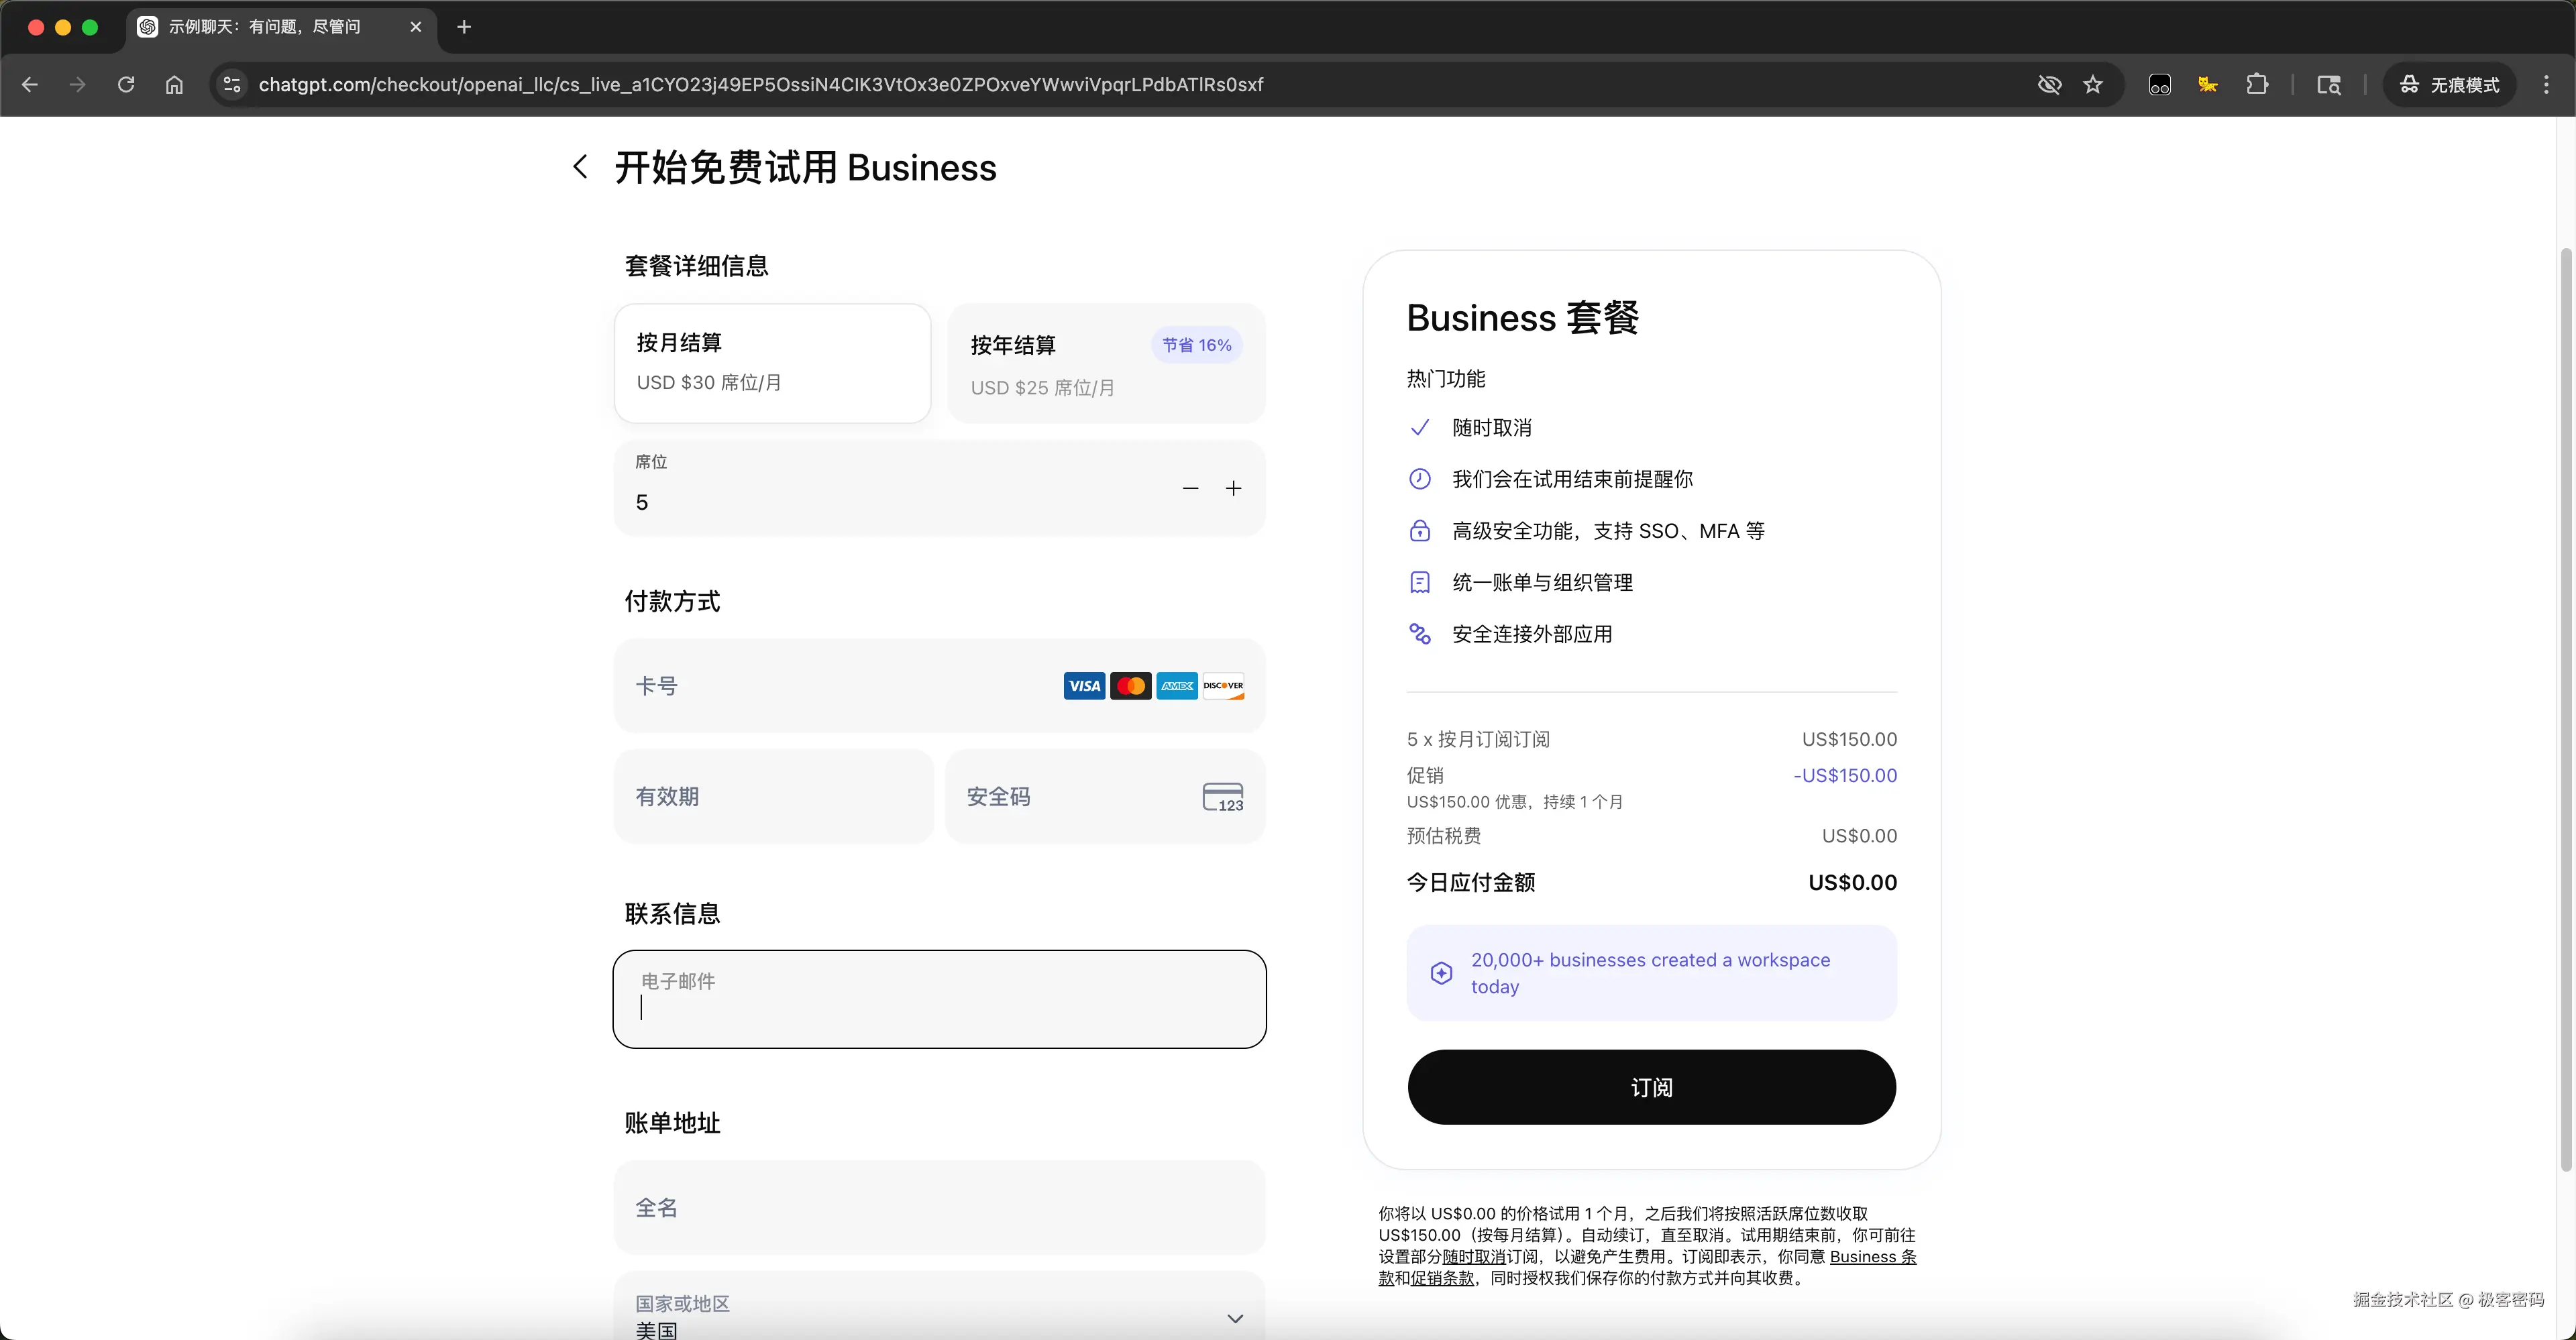2576x1340 pixels.
Task: Open the browser home page icon
Action: point(174,85)
